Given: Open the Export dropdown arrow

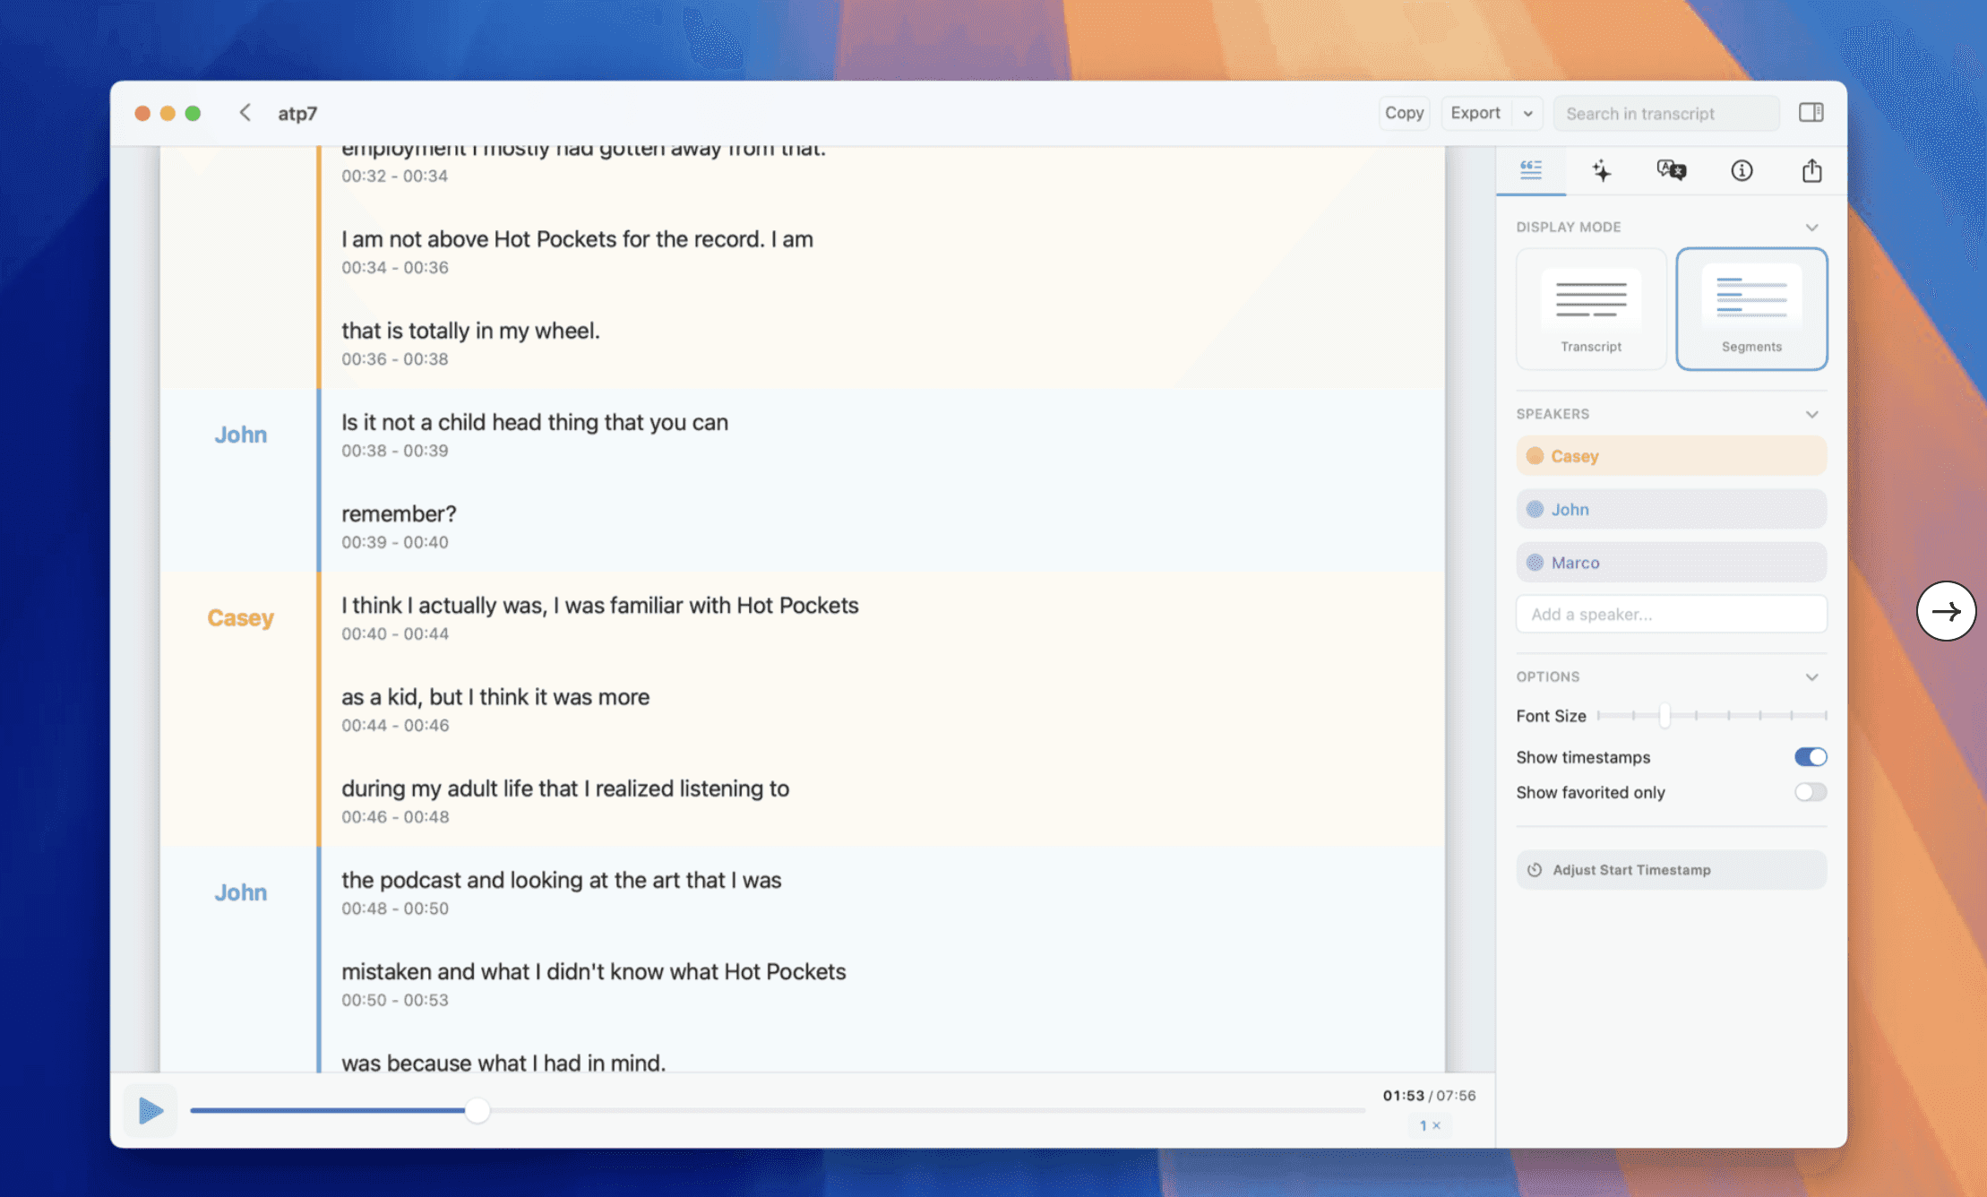Looking at the screenshot, I should coord(1527,114).
